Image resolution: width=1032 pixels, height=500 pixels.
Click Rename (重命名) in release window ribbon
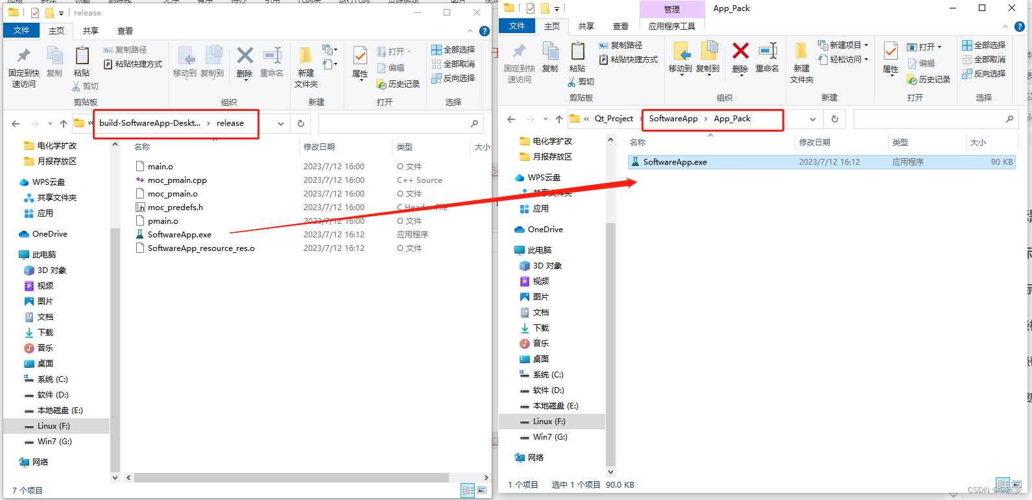(272, 62)
